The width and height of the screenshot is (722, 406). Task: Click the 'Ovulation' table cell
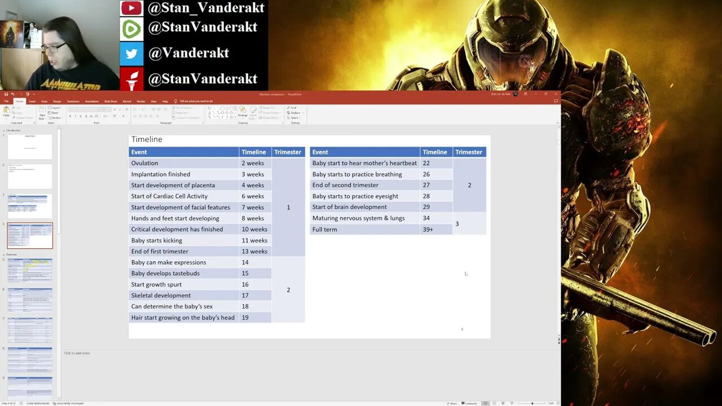[x=184, y=163]
